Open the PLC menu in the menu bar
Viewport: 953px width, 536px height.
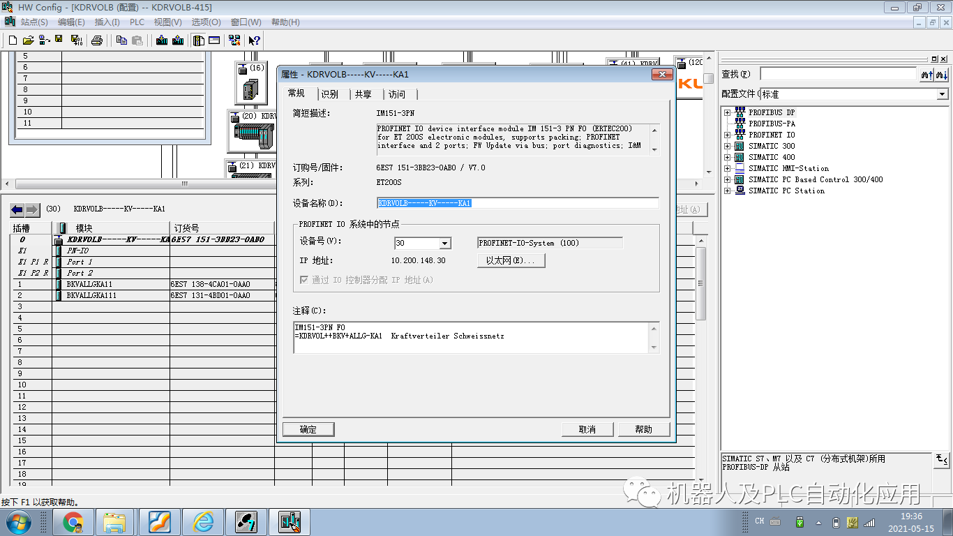point(137,22)
